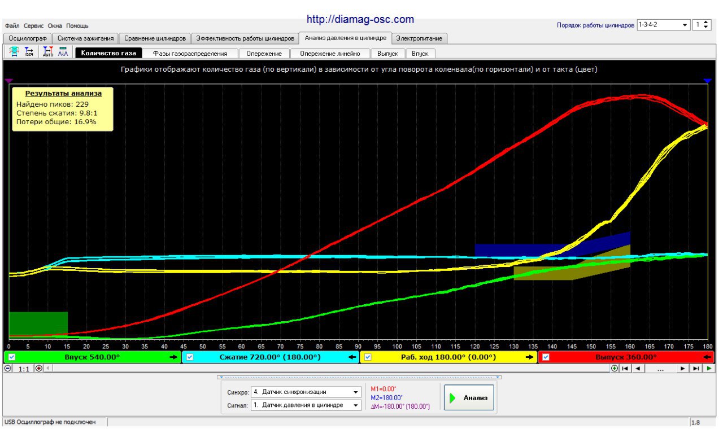Click the M2=180.00° marker readout
This screenshot has height=429, width=723.
pos(386,397)
